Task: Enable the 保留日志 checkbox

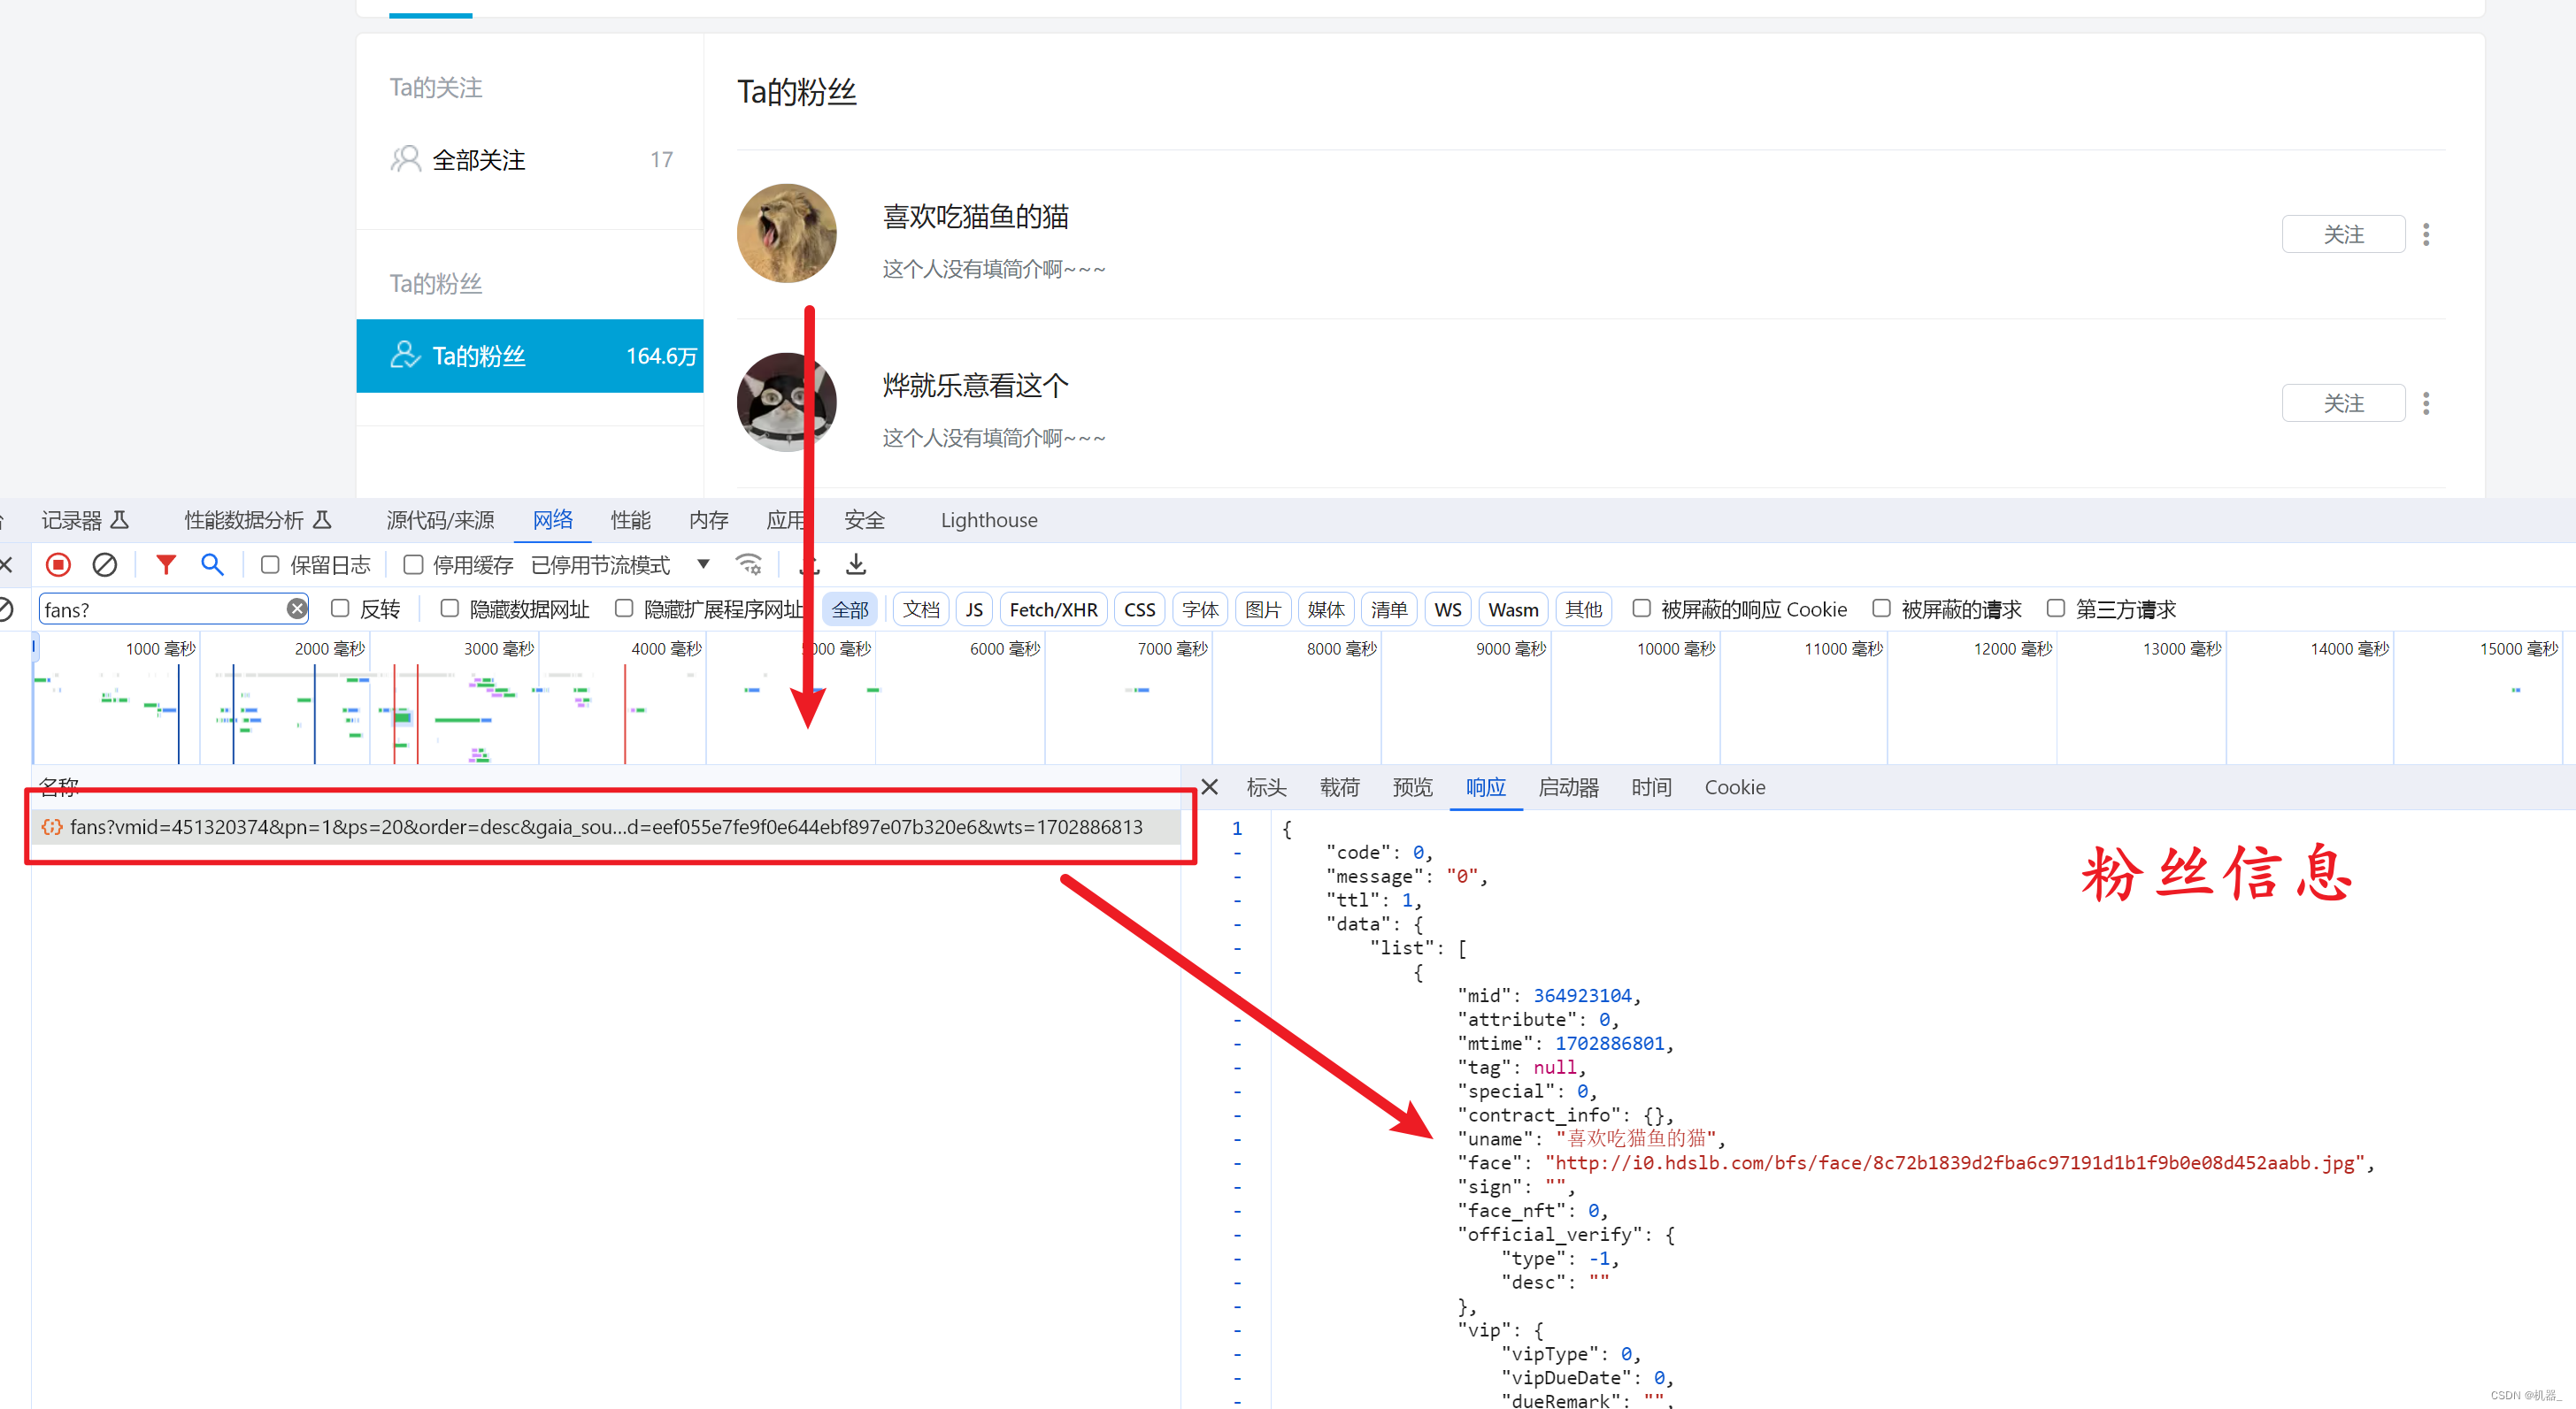Action: click(270, 564)
